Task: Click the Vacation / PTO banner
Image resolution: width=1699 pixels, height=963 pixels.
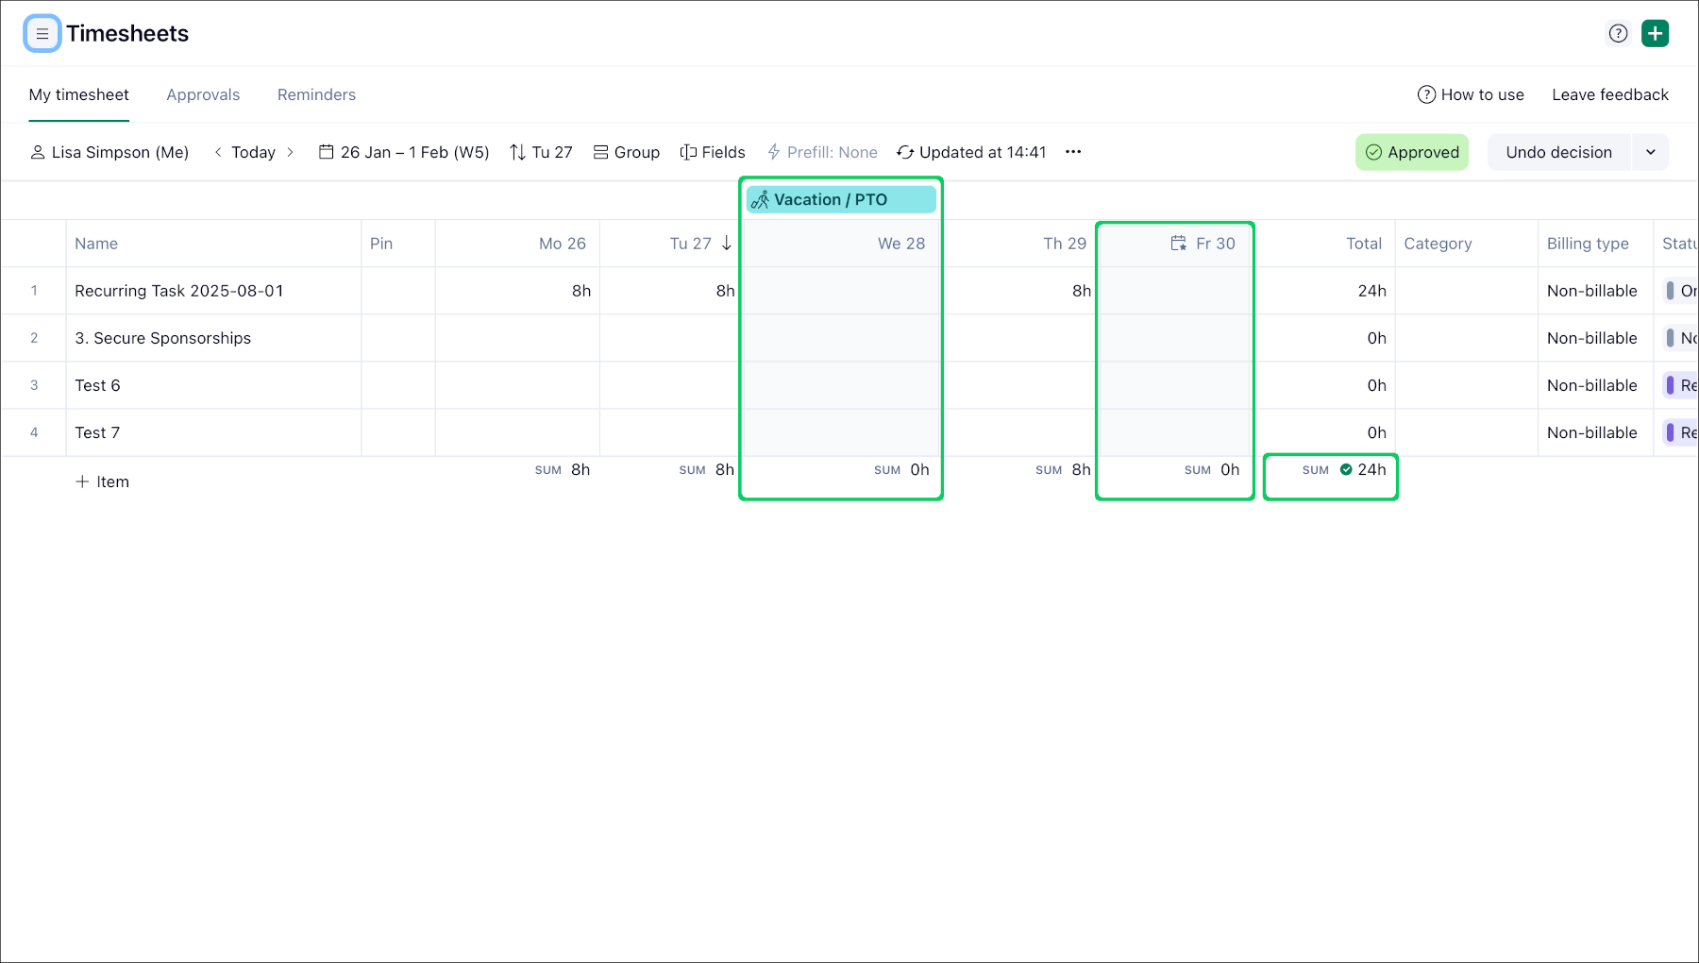Action: point(840,199)
